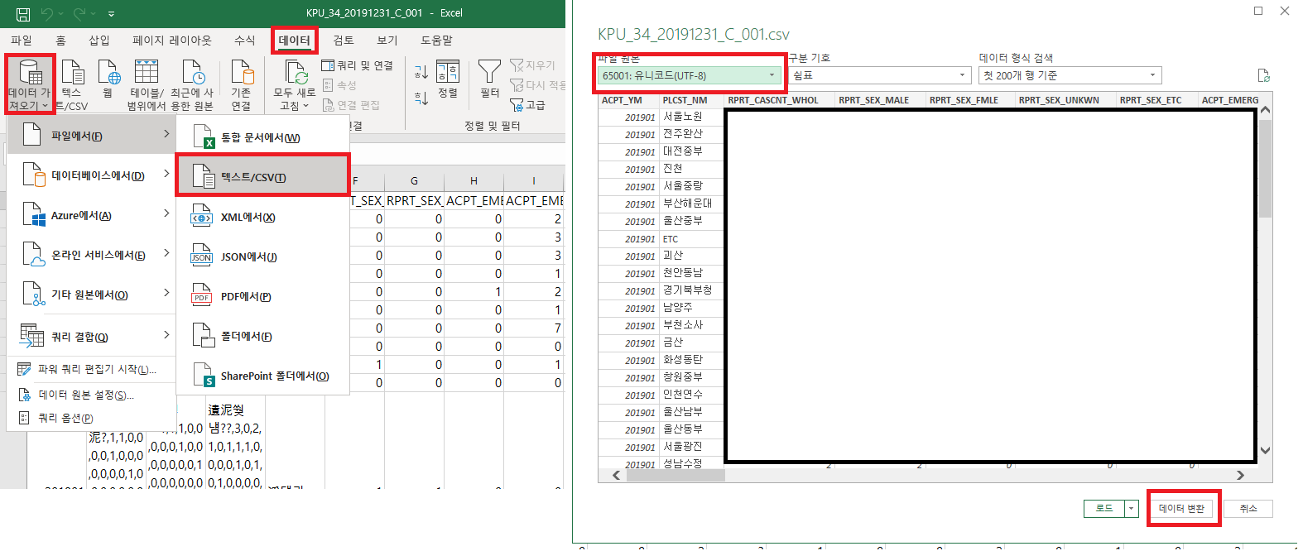Click the 데이터 가져오기 (Get Data) icon
This screenshot has width=1303, height=551.
(x=30, y=74)
